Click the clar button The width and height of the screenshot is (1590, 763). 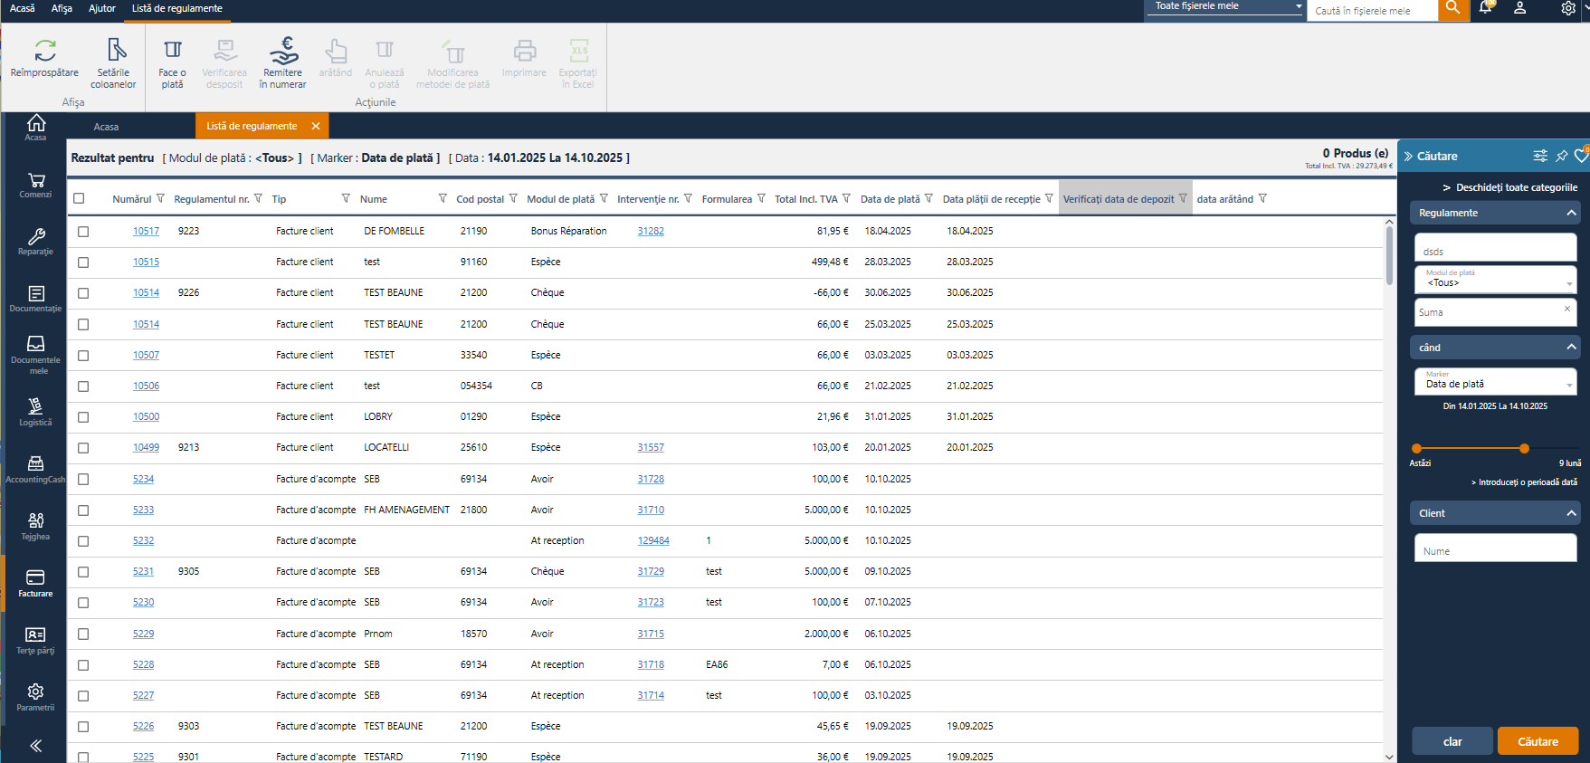1452,741
